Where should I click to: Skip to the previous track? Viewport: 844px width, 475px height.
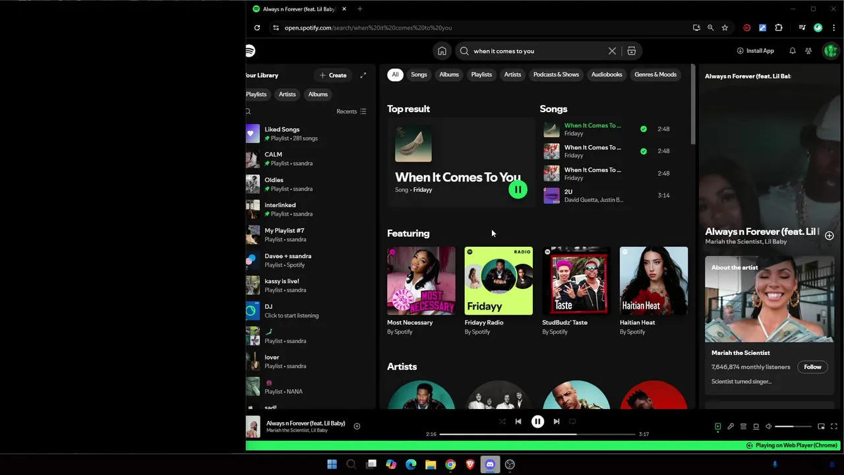coord(518,422)
